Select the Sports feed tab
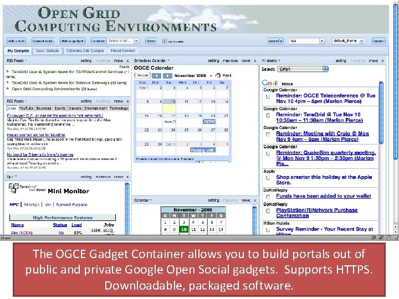Screen dimensions: 399x299 pos(60,109)
